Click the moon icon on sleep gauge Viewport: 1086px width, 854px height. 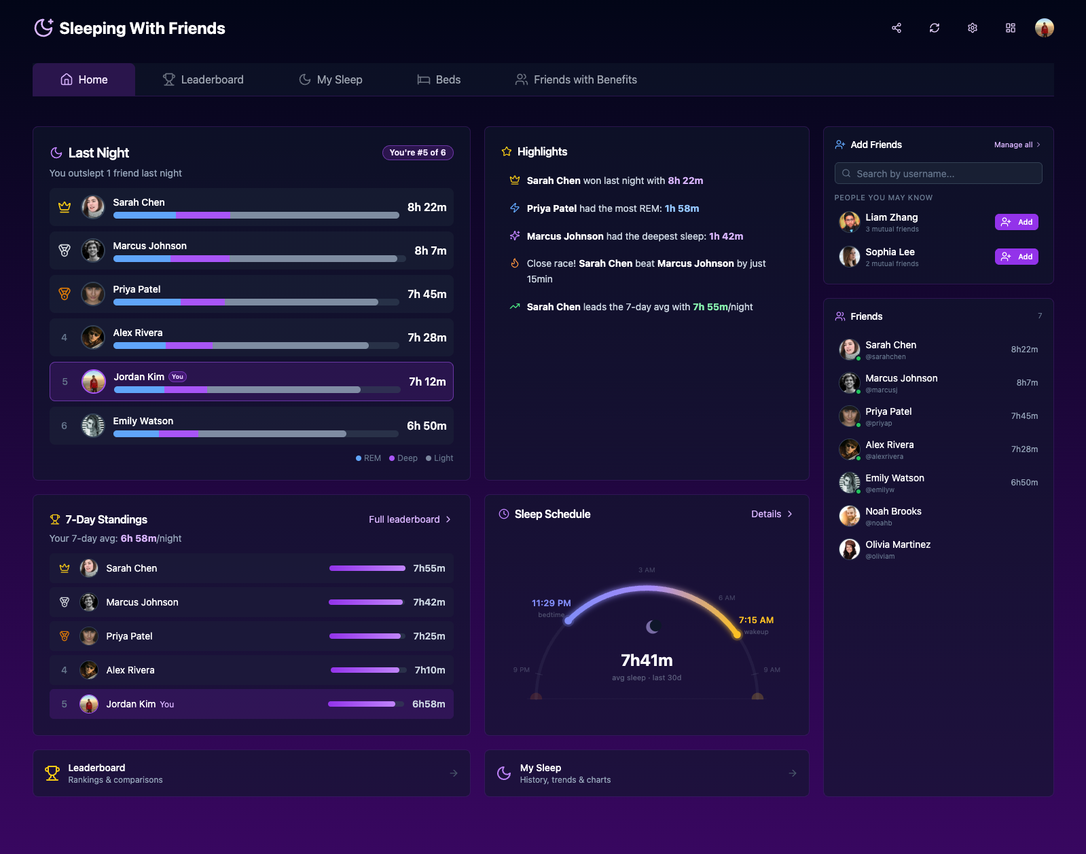653,627
